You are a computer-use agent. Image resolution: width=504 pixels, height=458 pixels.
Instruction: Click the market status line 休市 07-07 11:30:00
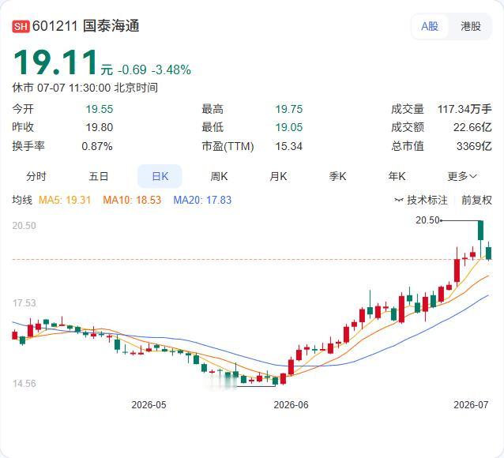tap(85, 88)
